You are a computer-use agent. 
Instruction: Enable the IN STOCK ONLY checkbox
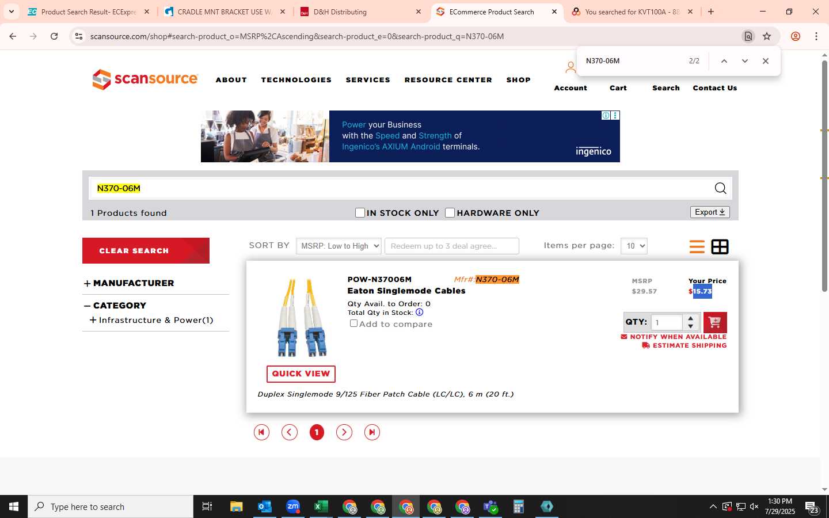[x=360, y=213]
